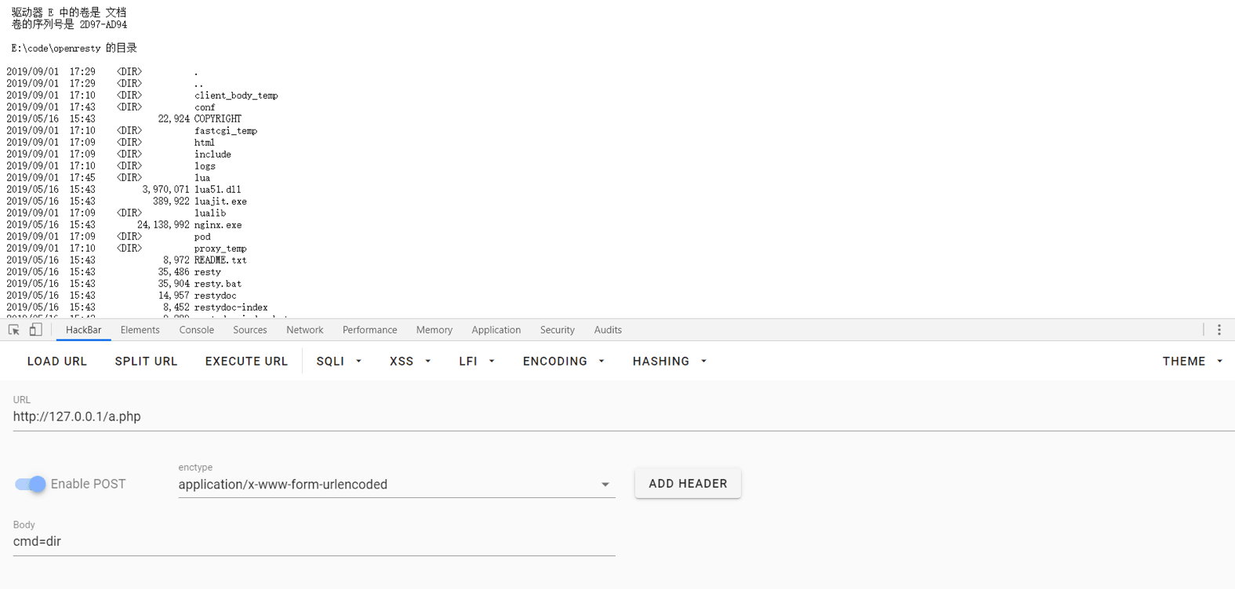
Task: Click the URL input field
Action: point(549,417)
